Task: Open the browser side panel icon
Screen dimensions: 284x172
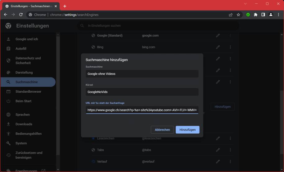Action: tap(263, 15)
